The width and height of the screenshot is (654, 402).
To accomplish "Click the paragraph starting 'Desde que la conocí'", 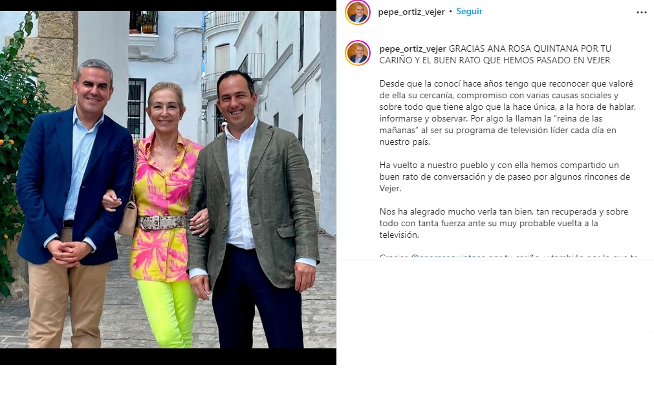I will [x=508, y=112].
